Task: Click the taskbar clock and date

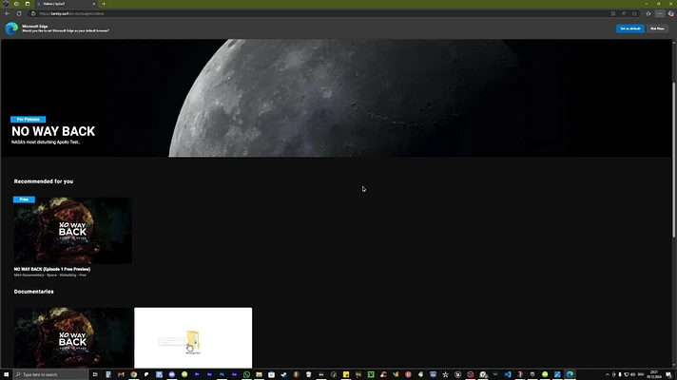Action: point(653,374)
